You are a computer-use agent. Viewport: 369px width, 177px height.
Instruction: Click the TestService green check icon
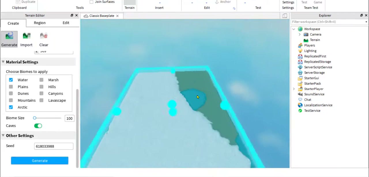(300, 111)
